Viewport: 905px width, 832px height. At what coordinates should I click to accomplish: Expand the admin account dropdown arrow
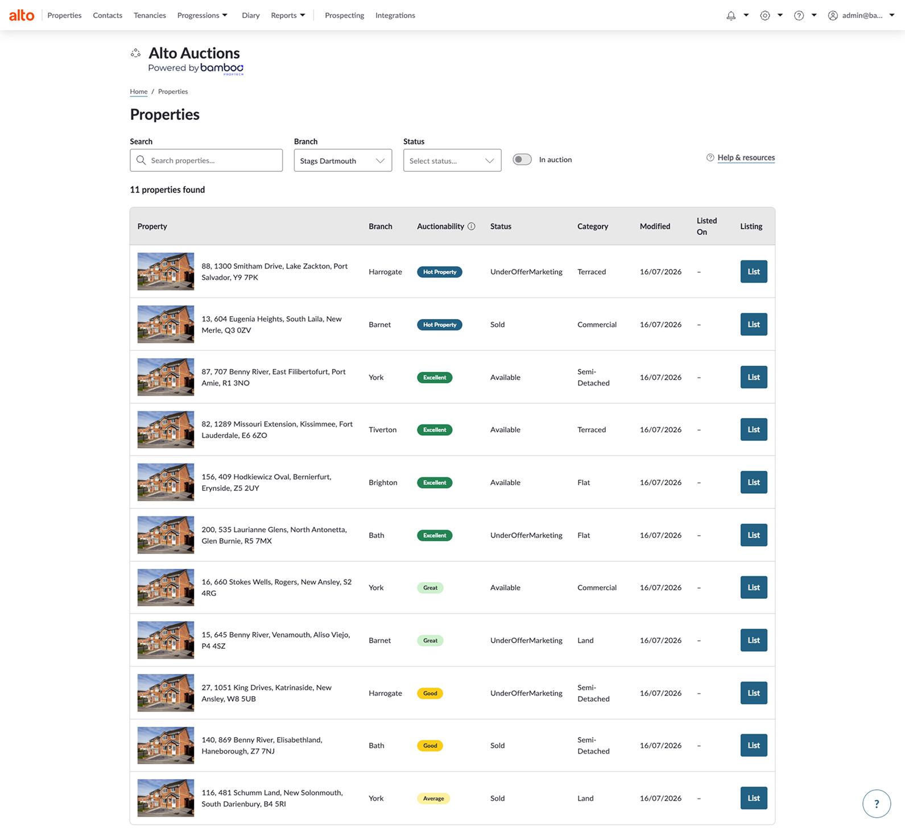tap(892, 15)
